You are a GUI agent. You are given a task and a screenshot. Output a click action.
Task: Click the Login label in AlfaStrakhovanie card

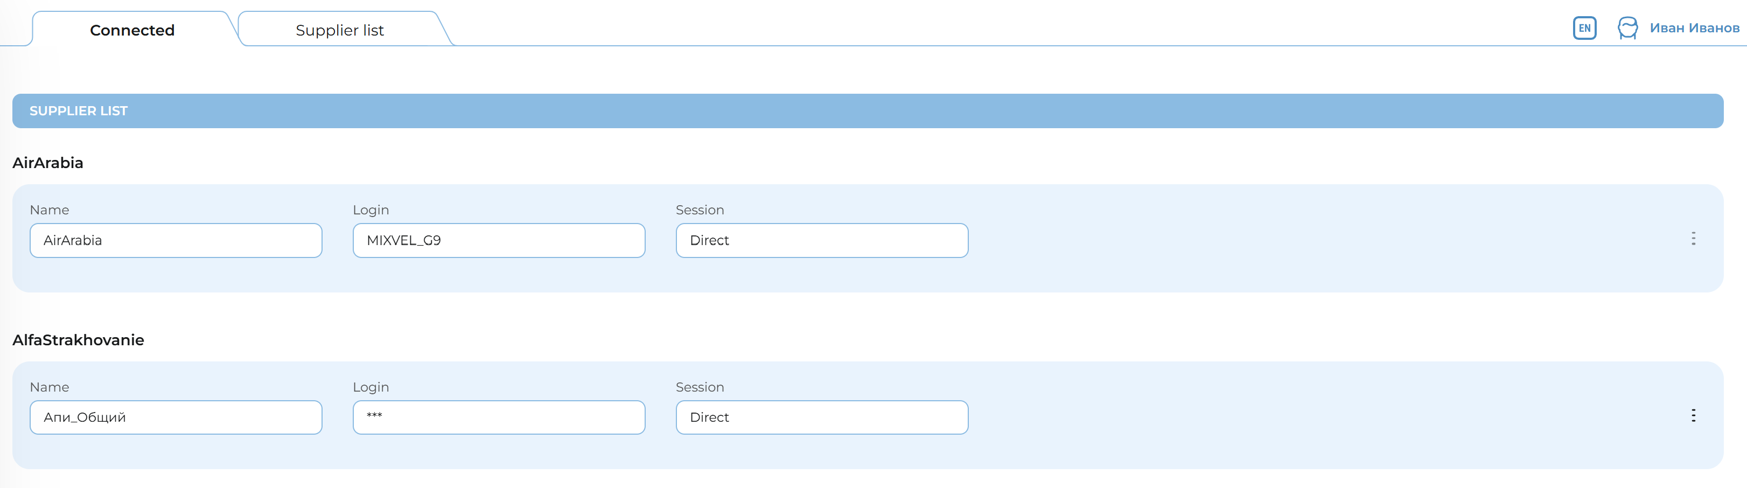(371, 387)
